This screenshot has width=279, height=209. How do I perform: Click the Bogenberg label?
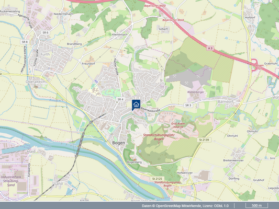pyautogui.click(x=135, y=162)
